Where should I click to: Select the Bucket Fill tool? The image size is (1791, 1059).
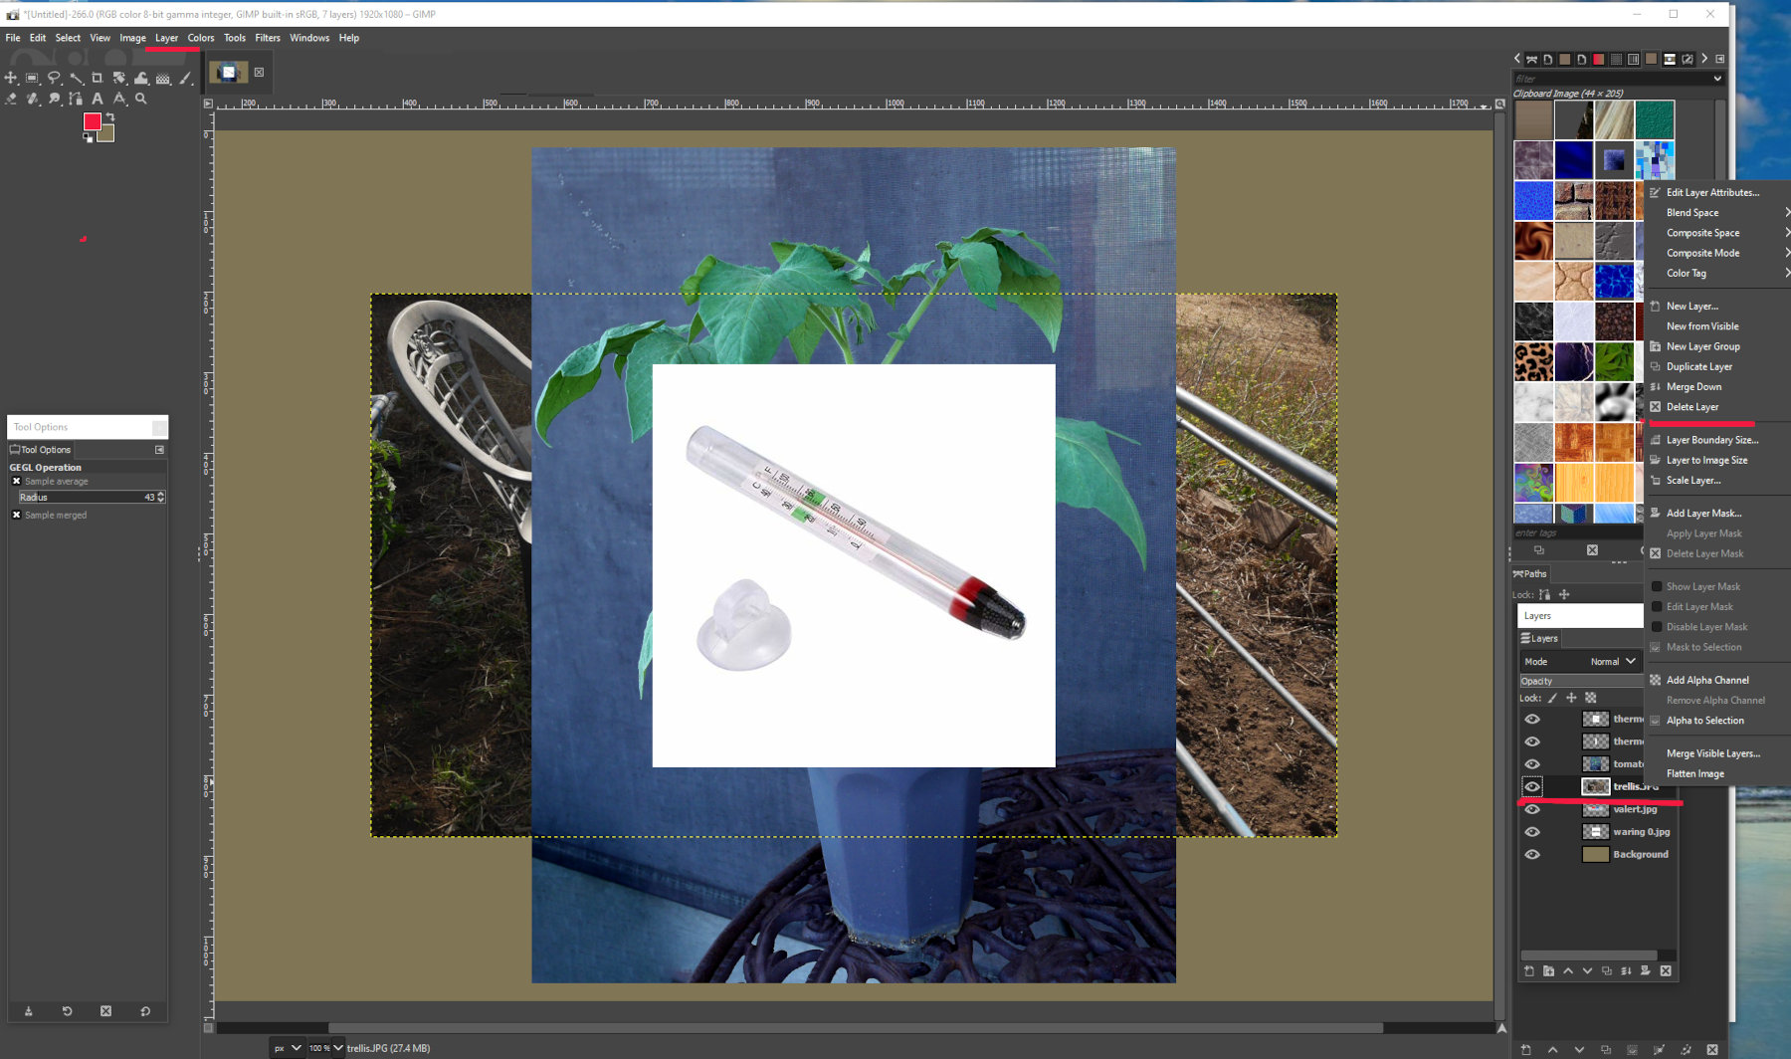point(163,78)
